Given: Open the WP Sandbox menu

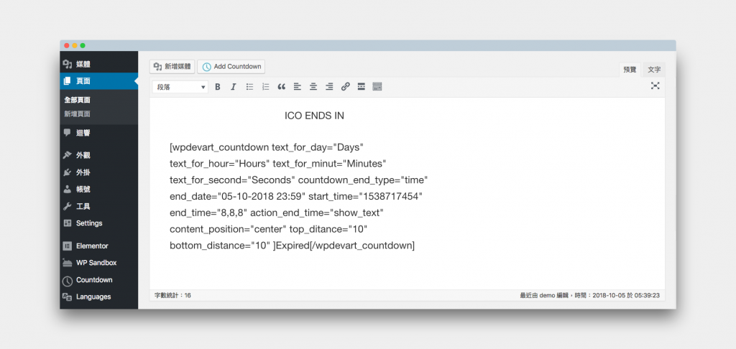Looking at the screenshot, I should (99, 263).
